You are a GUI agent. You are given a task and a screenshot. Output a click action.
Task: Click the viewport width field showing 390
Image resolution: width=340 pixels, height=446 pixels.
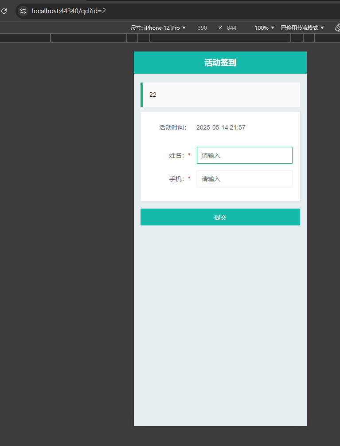click(202, 28)
